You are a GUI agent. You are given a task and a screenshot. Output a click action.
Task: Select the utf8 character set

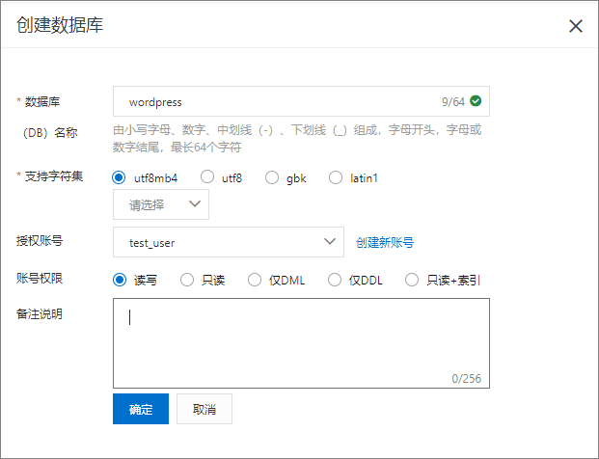point(207,176)
